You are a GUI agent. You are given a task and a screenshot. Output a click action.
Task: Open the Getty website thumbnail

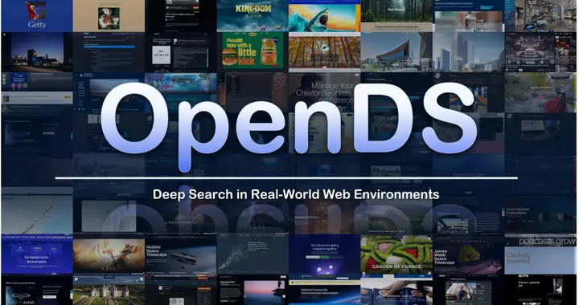[x=37, y=16]
